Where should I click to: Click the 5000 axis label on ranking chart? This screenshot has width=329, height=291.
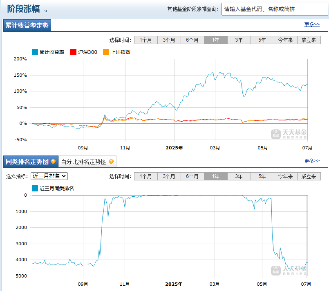[21, 276]
